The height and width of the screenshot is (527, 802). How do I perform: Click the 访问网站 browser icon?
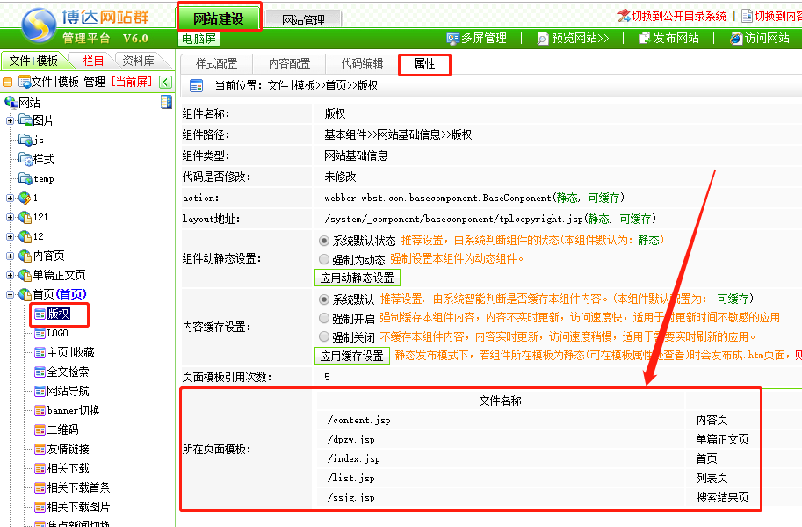(735, 39)
